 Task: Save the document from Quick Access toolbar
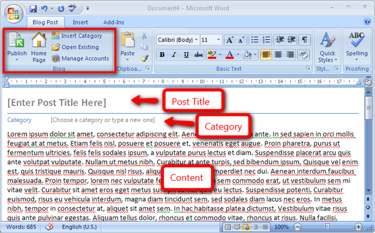[33, 9]
